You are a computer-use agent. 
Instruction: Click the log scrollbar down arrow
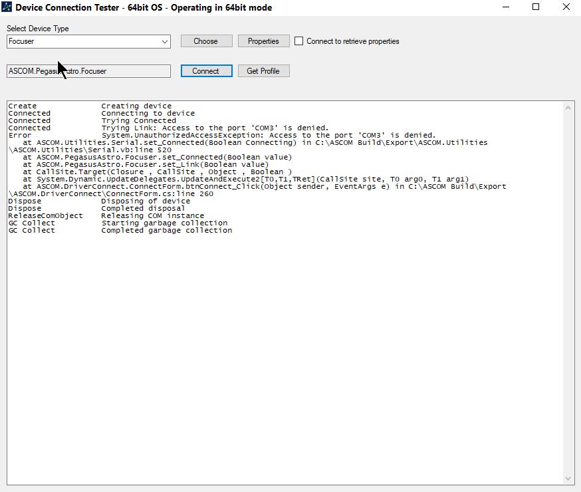coord(568,479)
